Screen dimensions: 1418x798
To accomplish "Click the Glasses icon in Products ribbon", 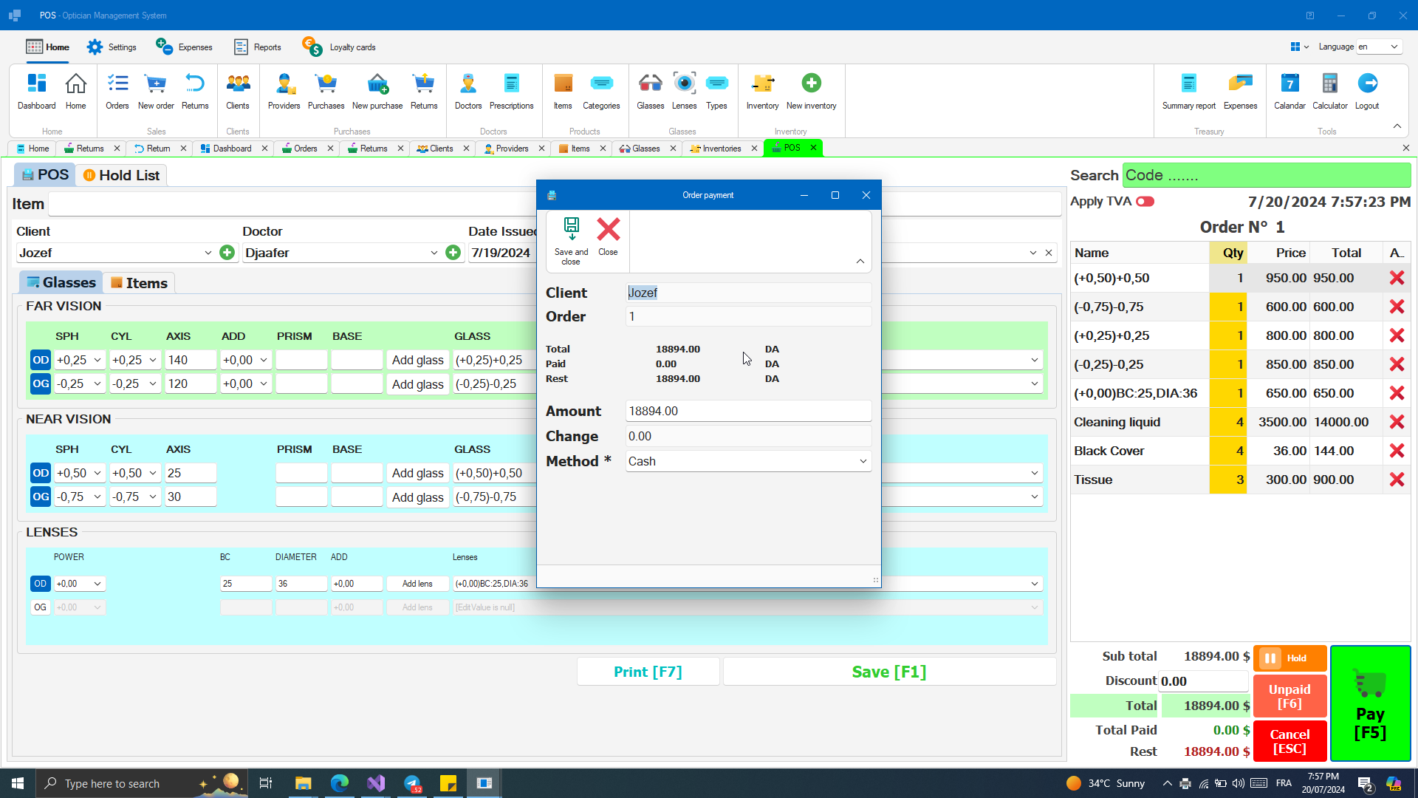I will [650, 89].
